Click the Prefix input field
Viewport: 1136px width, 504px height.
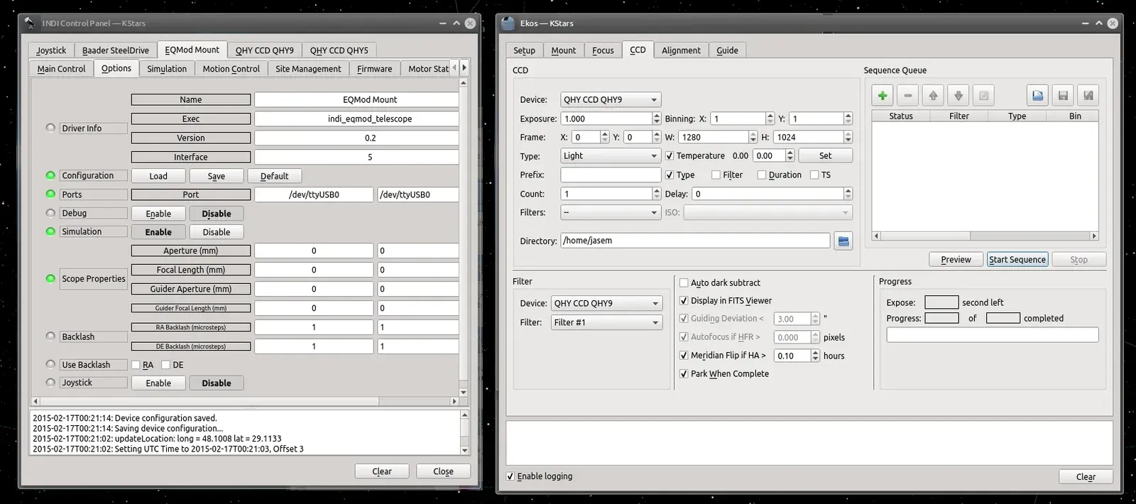[611, 175]
